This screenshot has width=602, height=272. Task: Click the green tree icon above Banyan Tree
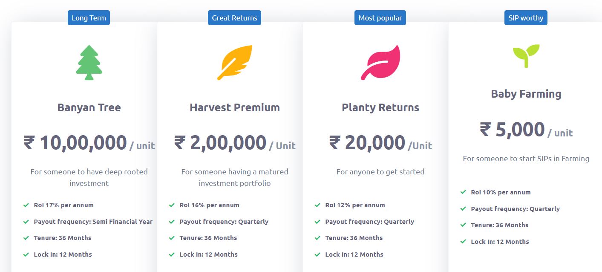89,63
